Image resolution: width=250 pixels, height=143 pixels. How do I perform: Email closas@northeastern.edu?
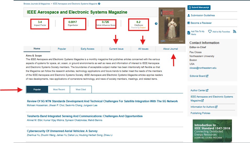point(203,68)
